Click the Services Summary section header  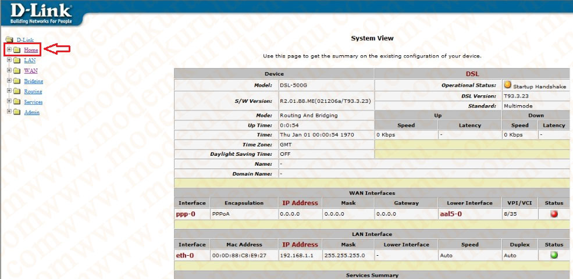pyautogui.click(x=372, y=275)
